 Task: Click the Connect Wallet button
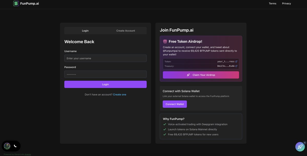click(x=175, y=104)
